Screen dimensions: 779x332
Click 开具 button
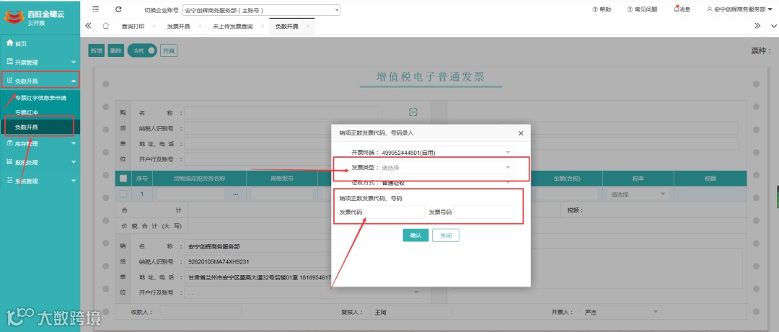[169, 50]
